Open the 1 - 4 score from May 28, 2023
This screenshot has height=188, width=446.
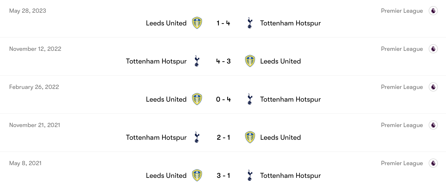pyautogui.click(x=223, y=23)
